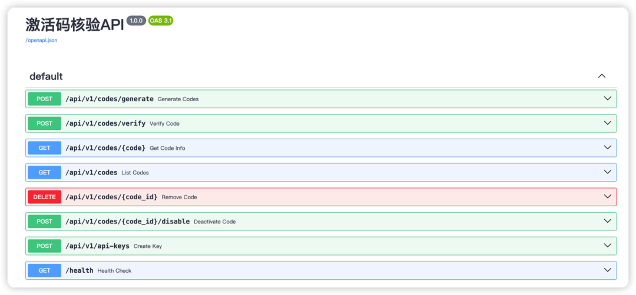The width and height of the screenshot is (636, 295).
Task: Expand Create Key endpoint chevron
Action: tap(608, 246)
